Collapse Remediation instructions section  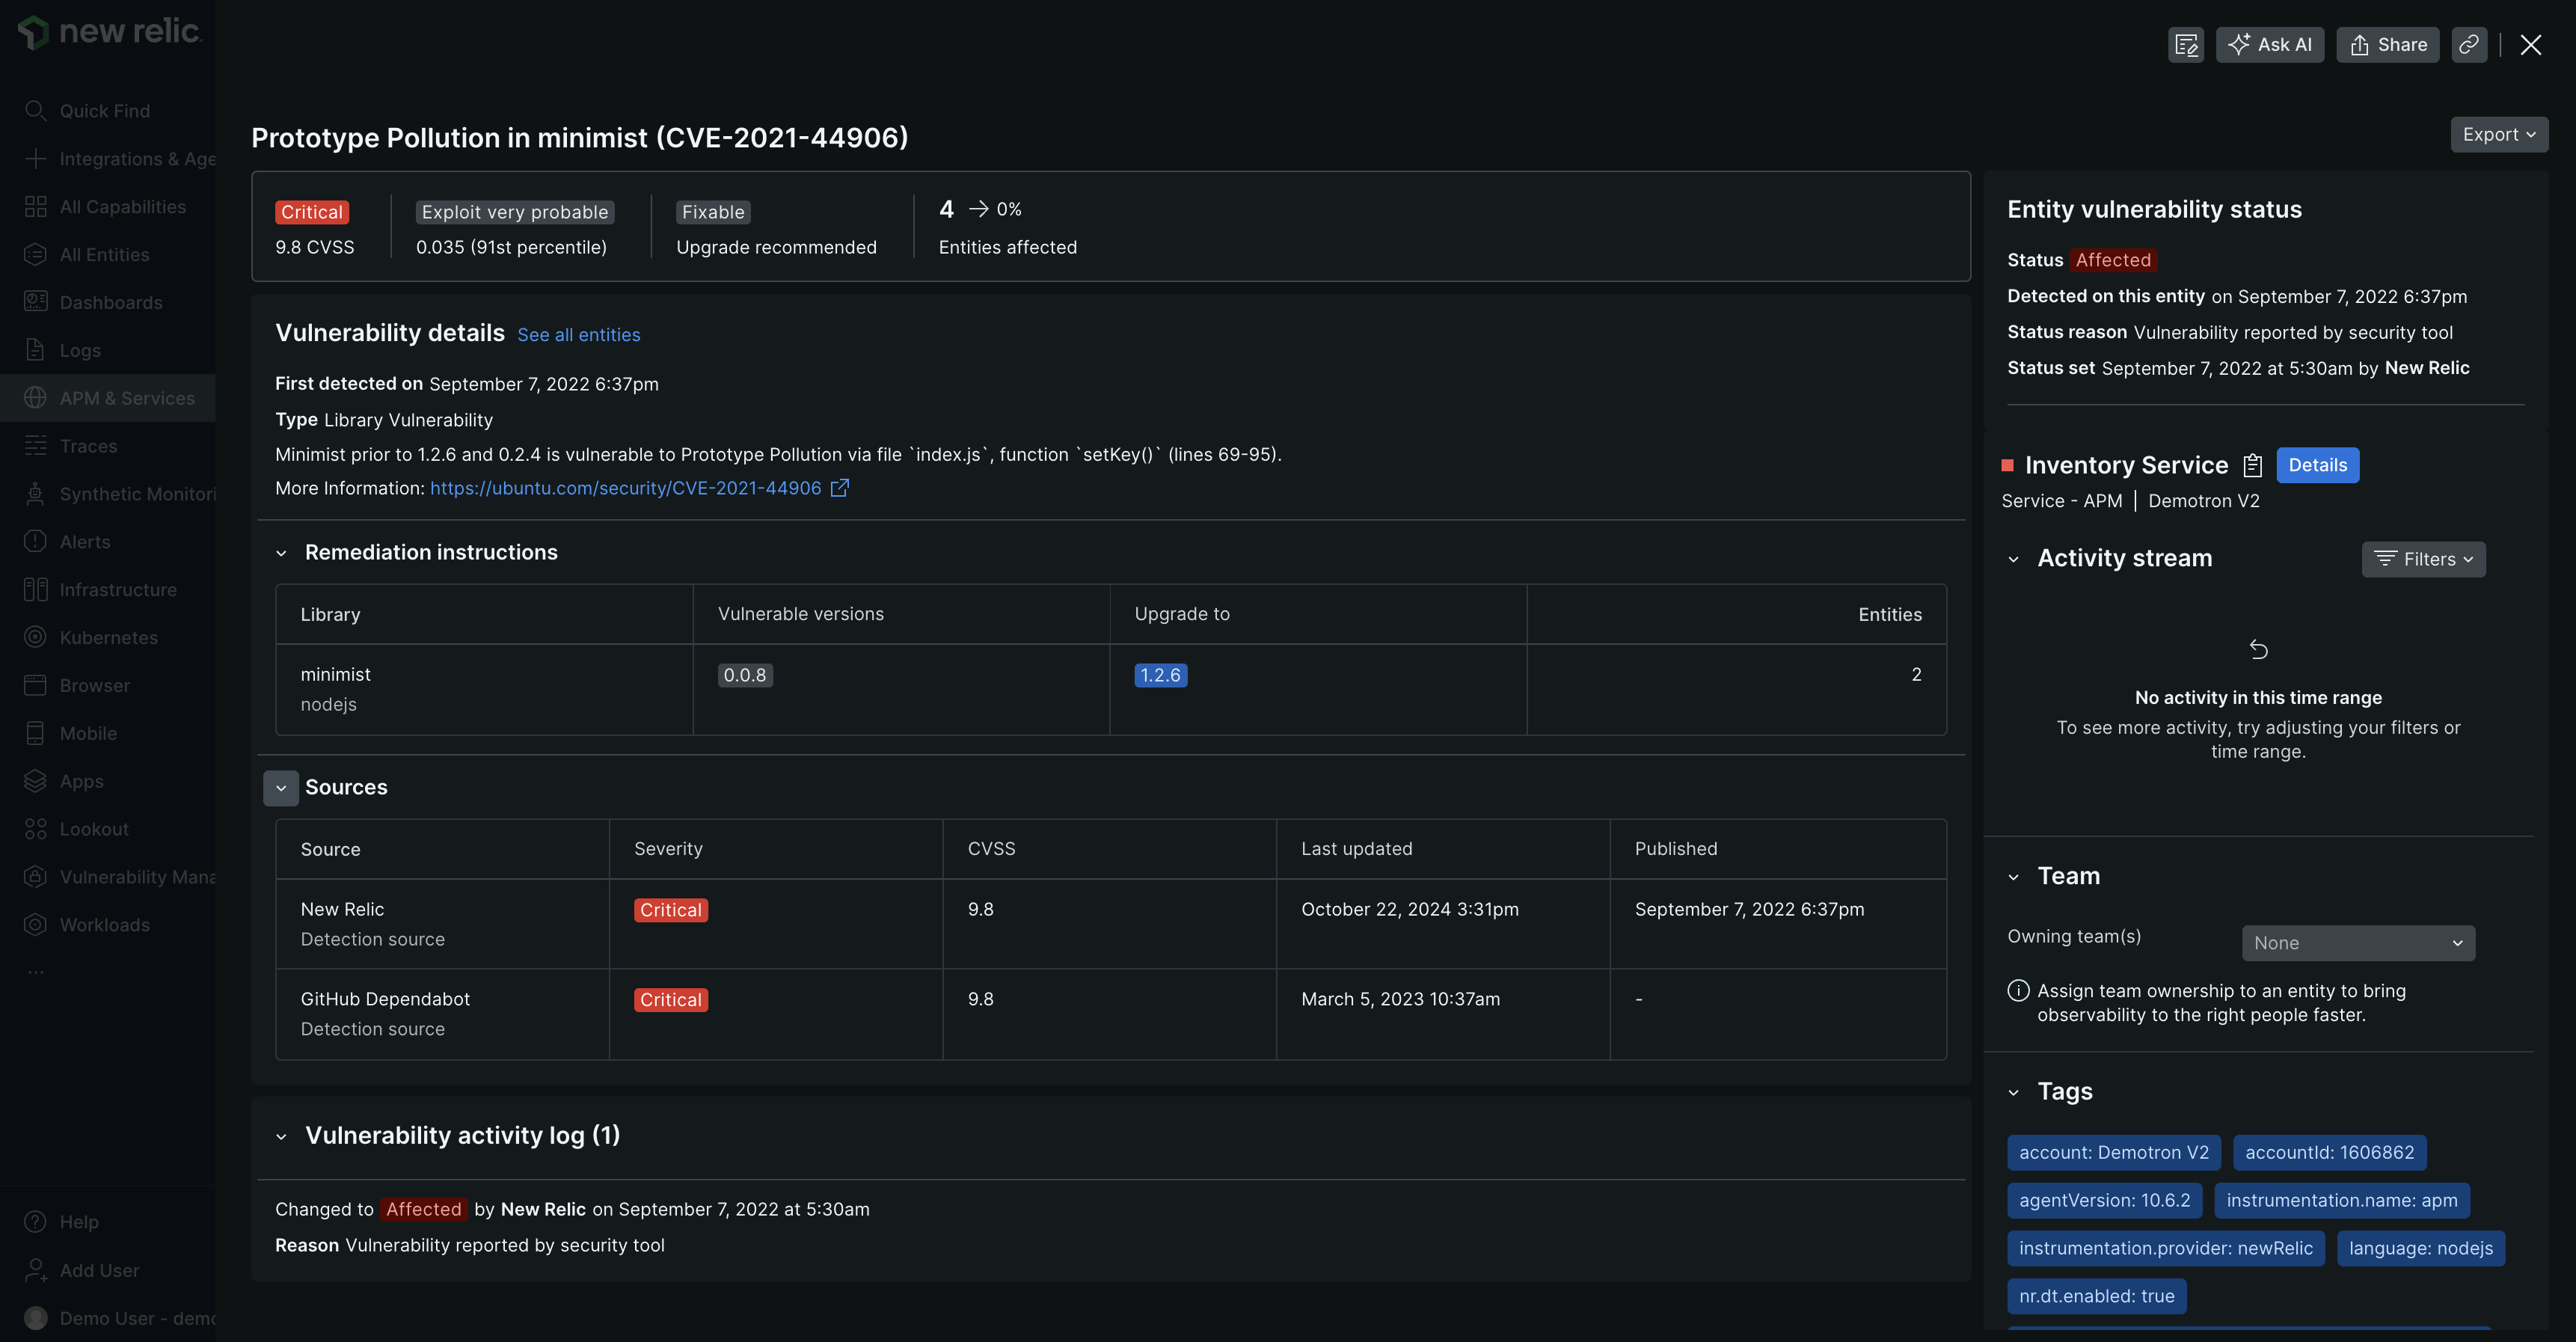tap(281, 553)
